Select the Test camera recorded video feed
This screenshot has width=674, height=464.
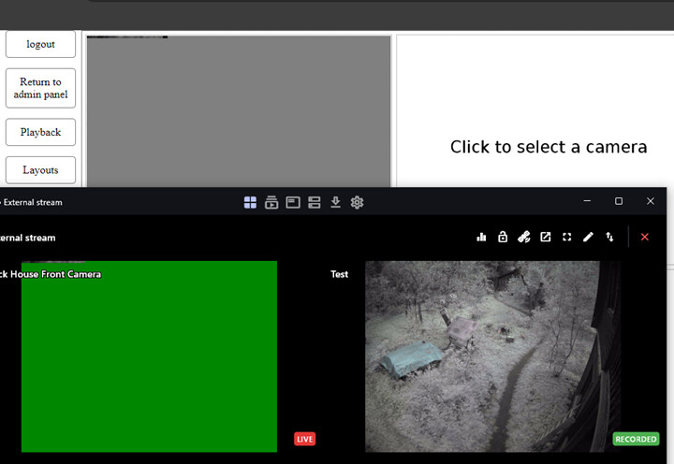(492, 355)
